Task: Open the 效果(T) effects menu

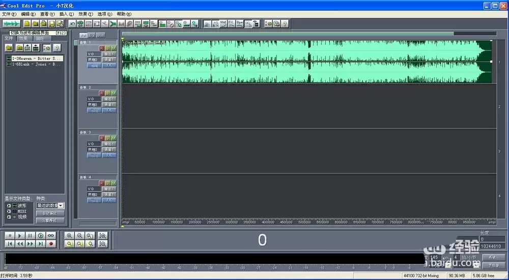Action: pyautogui.click(x=86, y=14)
